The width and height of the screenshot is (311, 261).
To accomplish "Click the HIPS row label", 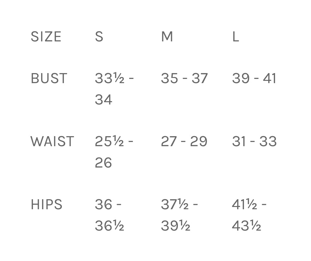I will pos(46,205).
